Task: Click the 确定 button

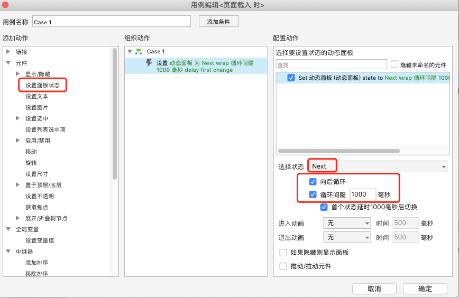Action: coord(425,288)
